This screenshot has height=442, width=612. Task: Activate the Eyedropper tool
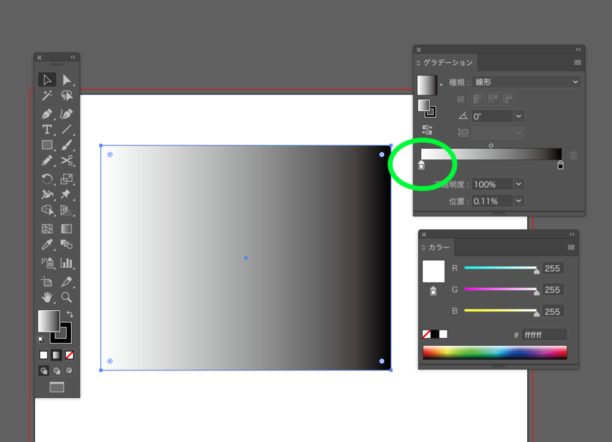click(x=47, y=244)
